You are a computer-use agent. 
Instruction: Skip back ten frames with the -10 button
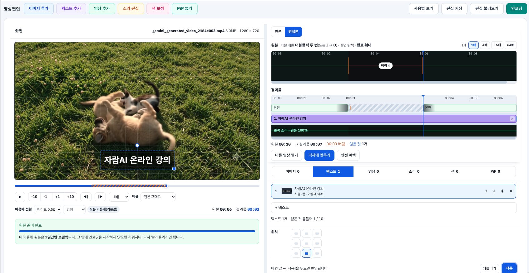click(x=34, y=197)
